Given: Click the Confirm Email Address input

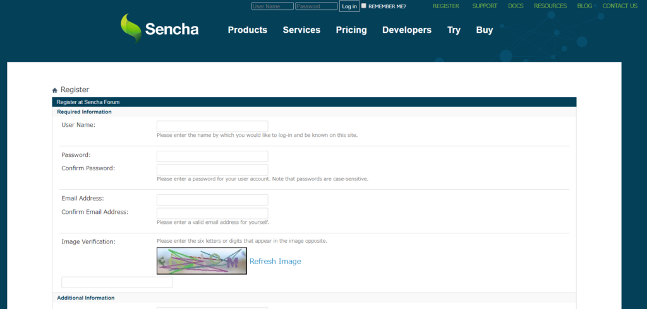Looking at the screenshot, I should click(212, 213).
